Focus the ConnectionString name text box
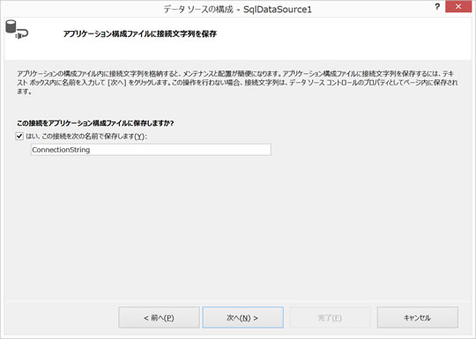The width and height of the screenshot is (476, 339). coord(151,150)
